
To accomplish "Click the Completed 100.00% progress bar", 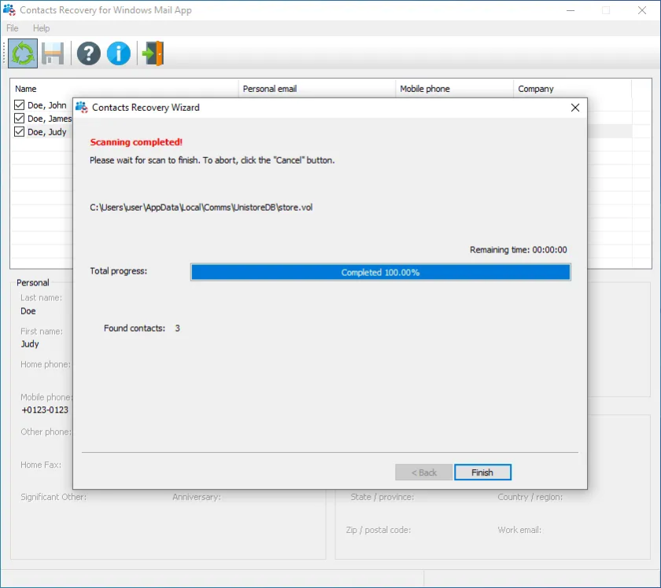I will (x=381, y=272).
